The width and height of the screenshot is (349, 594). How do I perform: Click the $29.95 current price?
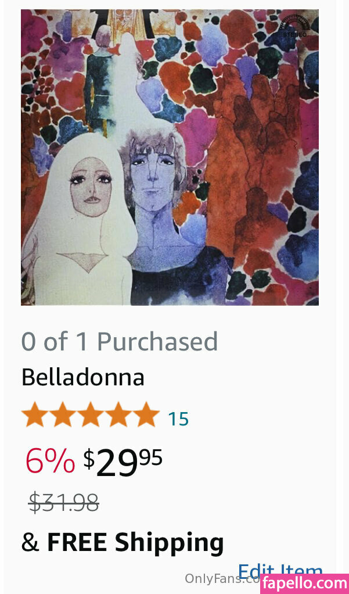[x=123, y=462]
